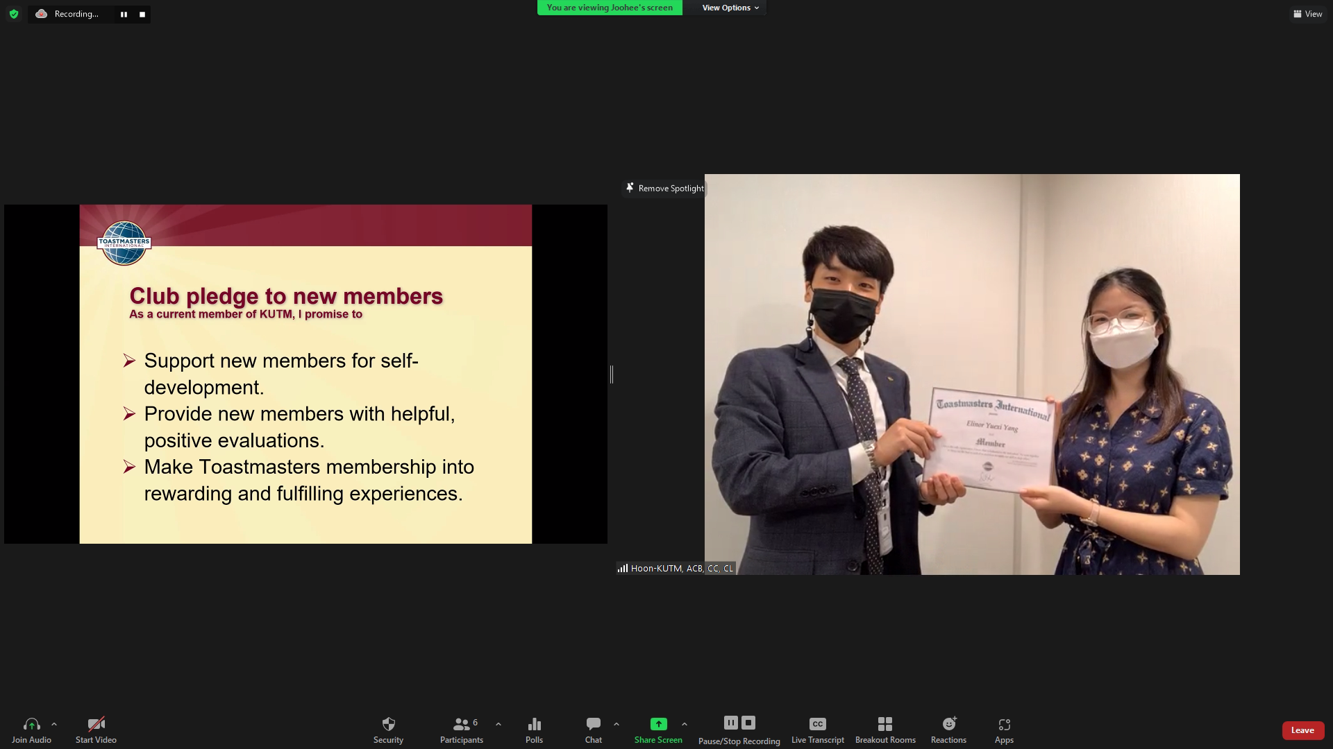Open the Apps panel

pos(1004,730)
